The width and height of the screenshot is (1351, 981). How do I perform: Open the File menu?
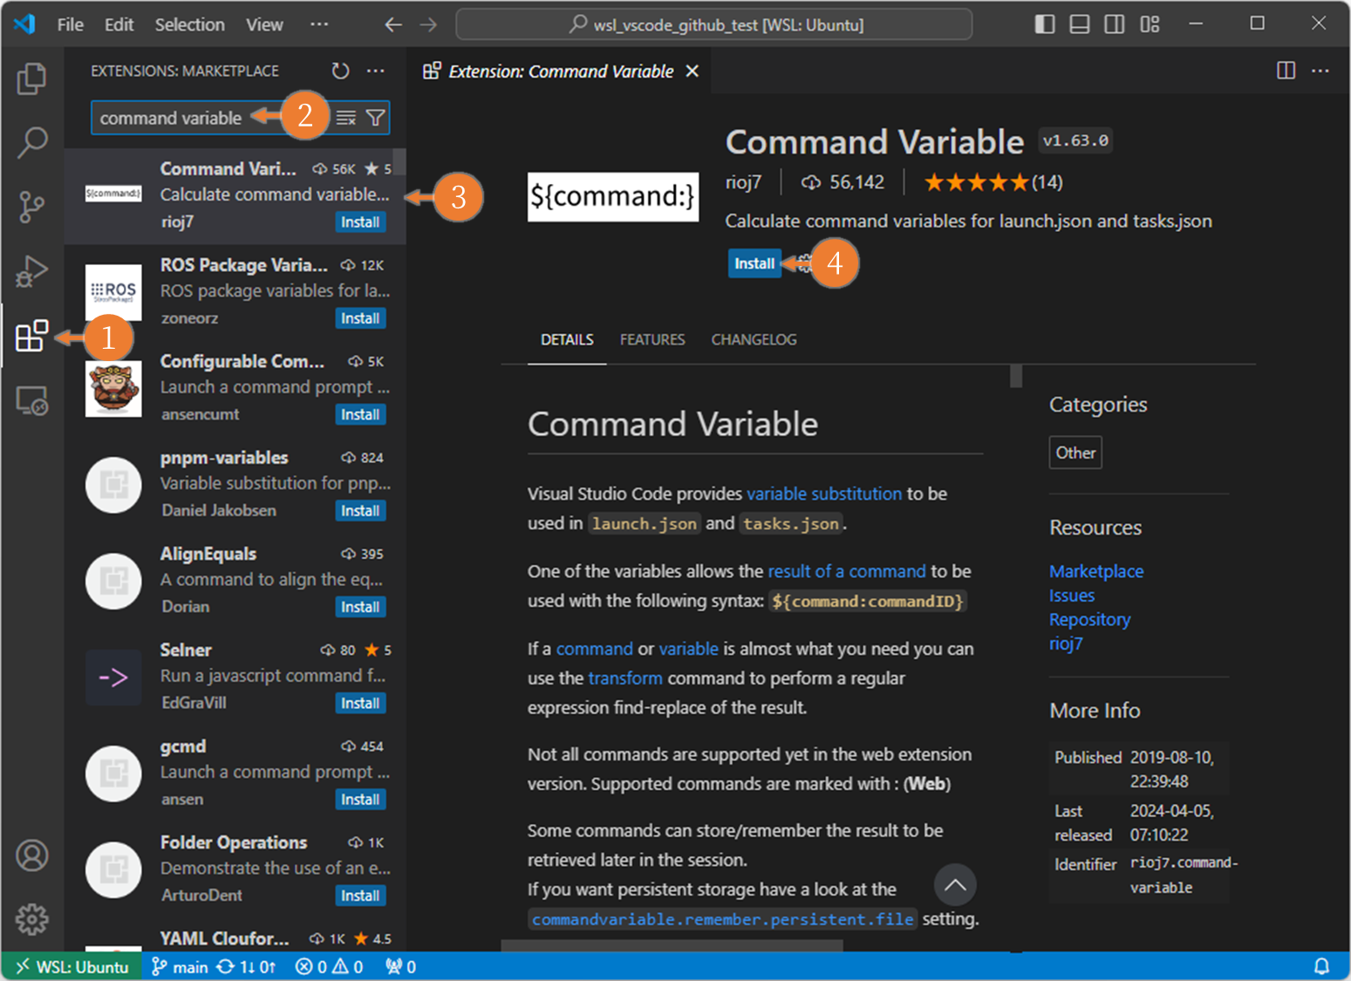point(71,24)
